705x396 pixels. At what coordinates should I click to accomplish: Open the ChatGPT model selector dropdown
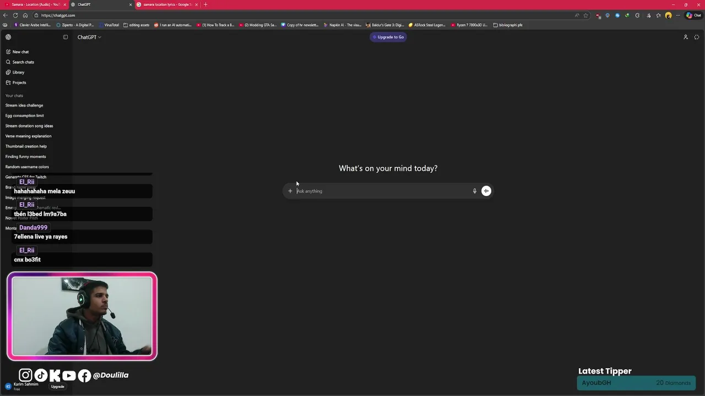pyautogui.click(x=89, y=37)
